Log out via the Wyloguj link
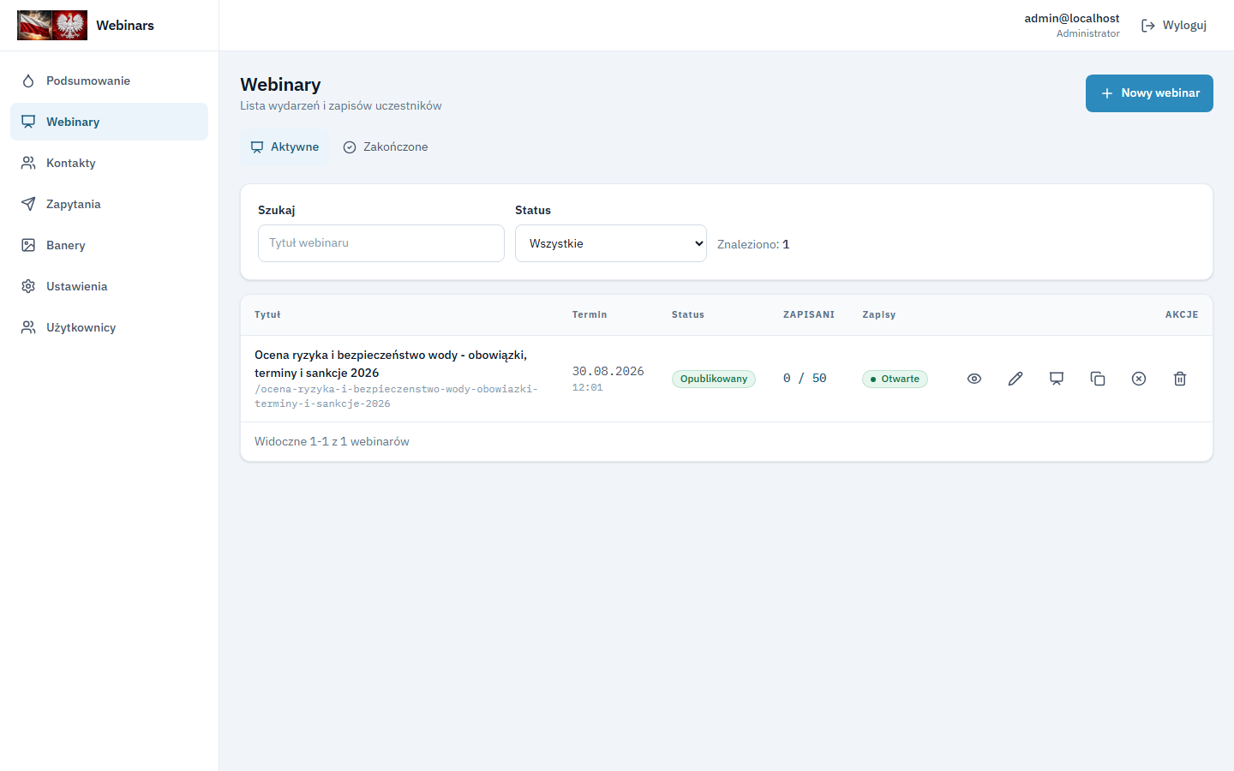This screenshot has width=1234, height=771. pyautogui.click(x=1174, y=26)
